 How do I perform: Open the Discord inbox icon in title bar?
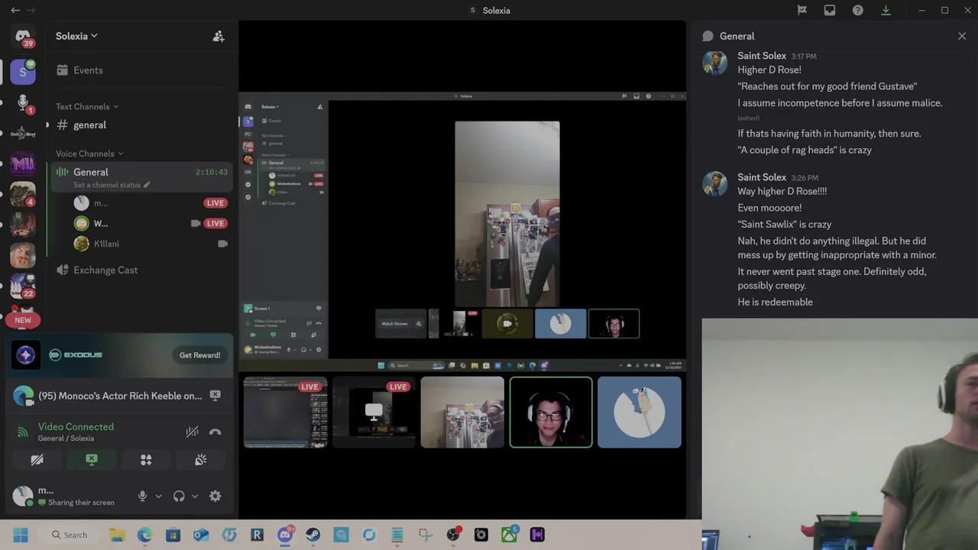(830, 10)
